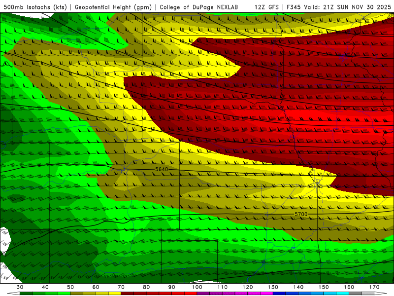394x296 pixels.
Task: Click the 40 value on the color scale
Action: pos(45,287)
